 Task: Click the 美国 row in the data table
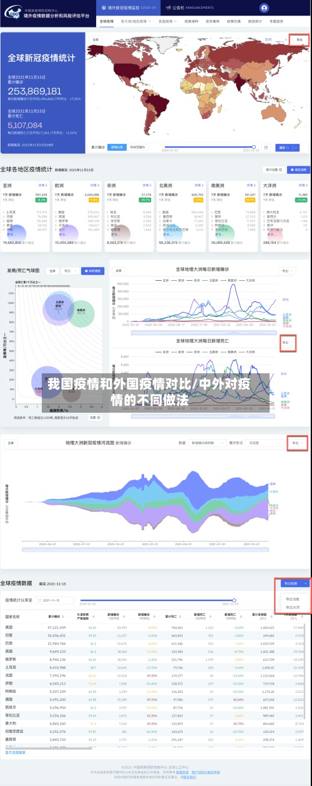(156, 627)
